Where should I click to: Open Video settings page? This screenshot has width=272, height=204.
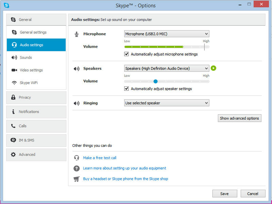click(x=36, y=70)
